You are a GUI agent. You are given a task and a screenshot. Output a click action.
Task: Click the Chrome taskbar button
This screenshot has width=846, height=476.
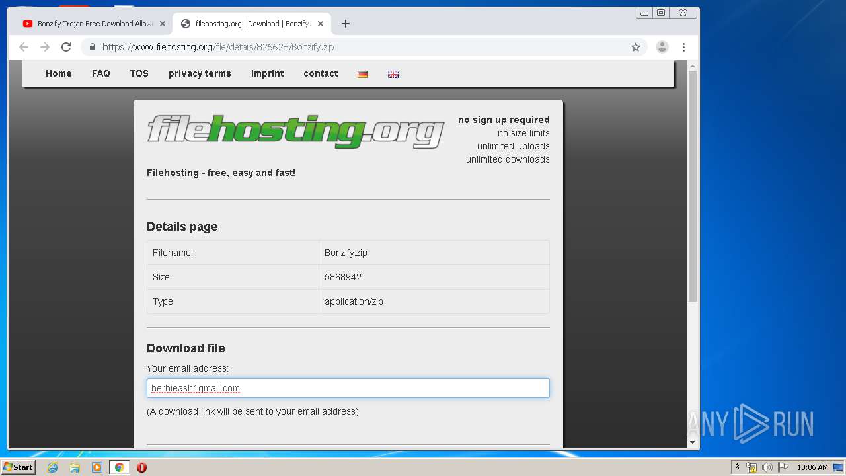point(119,467)
